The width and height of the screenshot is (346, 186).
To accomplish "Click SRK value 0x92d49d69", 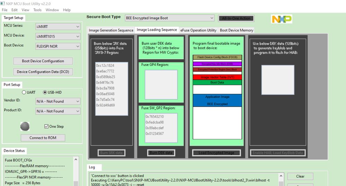I will click(x=105, y=105).
